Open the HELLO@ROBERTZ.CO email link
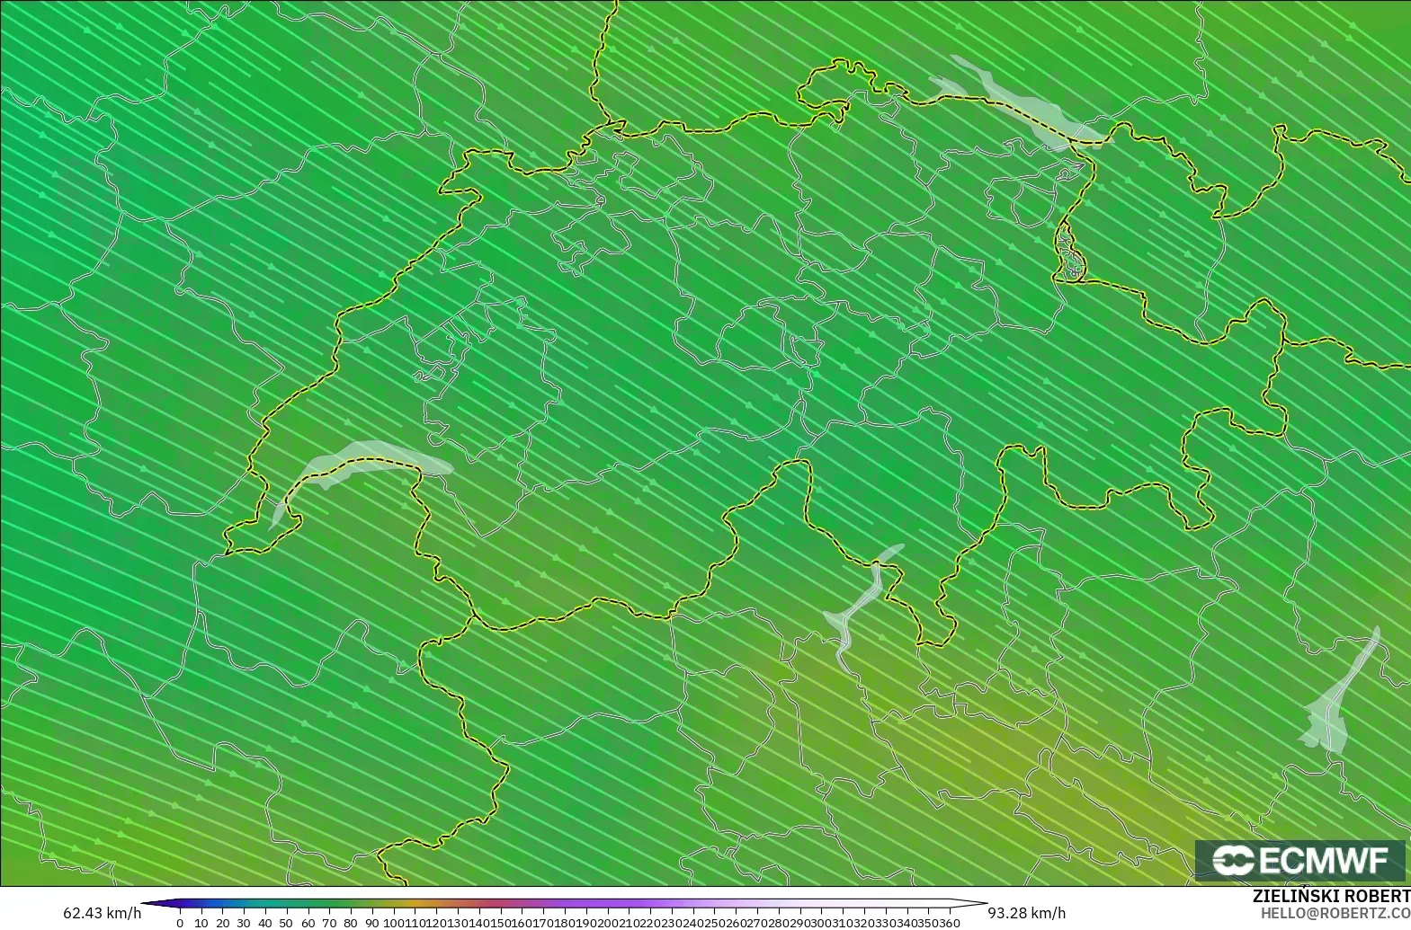 (x=1335, y=913)
